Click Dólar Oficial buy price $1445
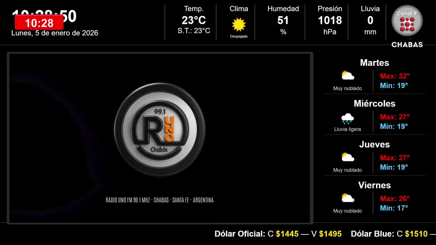 click(287, 234)
